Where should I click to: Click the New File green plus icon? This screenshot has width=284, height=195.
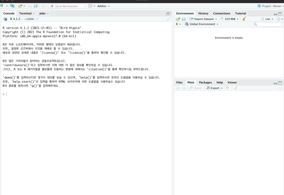(x=2, y=6)
